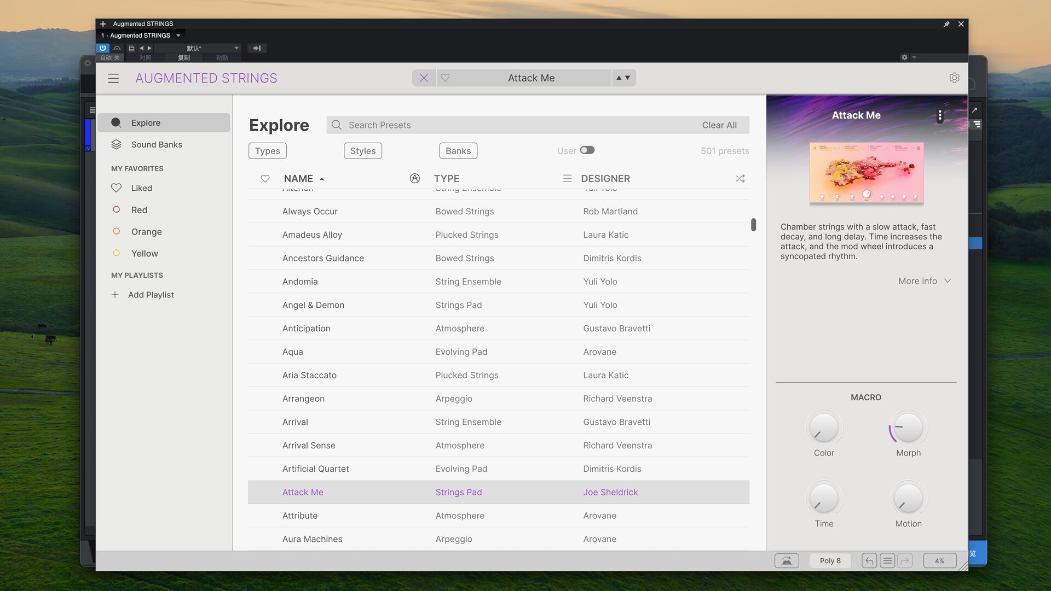Shuffle the preset list

pos(740,179)
